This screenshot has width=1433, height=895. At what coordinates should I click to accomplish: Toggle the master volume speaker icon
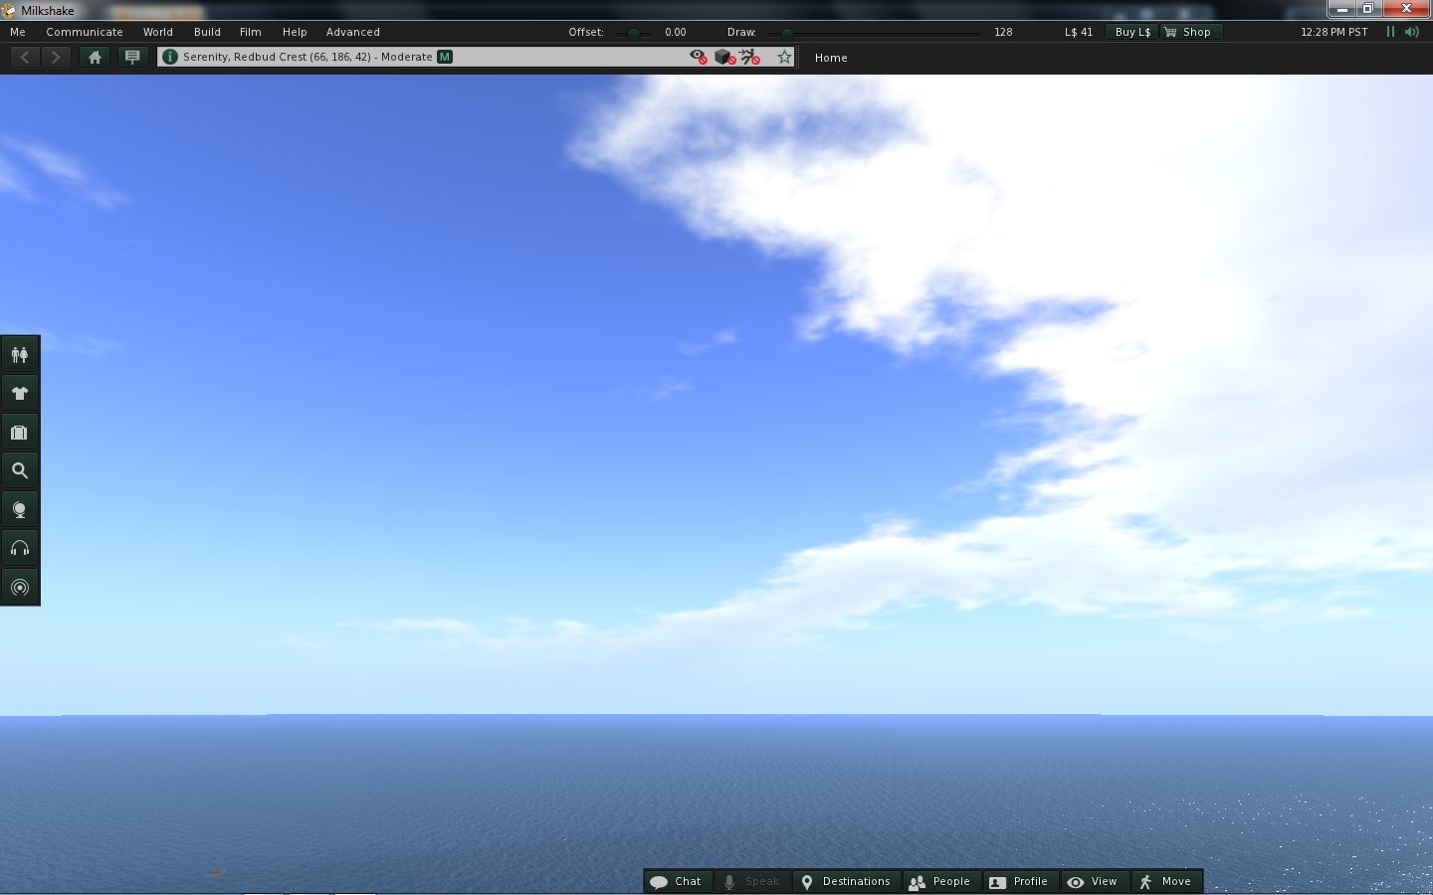click(1411, 32)
